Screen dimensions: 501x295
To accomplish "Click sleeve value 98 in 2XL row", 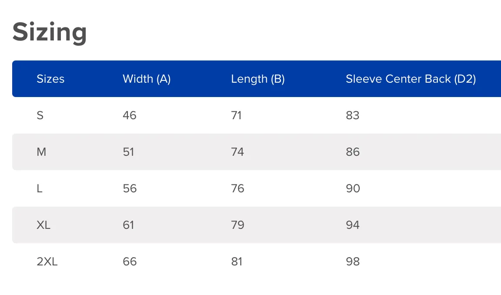I will [x=353, y=262].
